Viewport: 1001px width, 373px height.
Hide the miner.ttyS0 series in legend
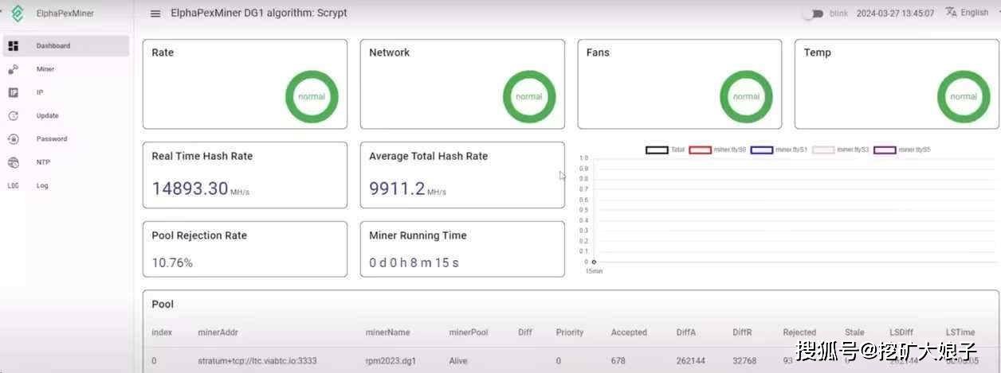pyautogui.click(x=700, y=150)
